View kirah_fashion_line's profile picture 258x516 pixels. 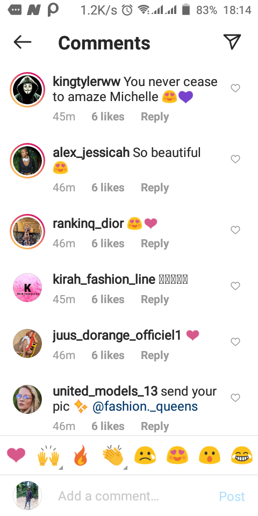27,287
